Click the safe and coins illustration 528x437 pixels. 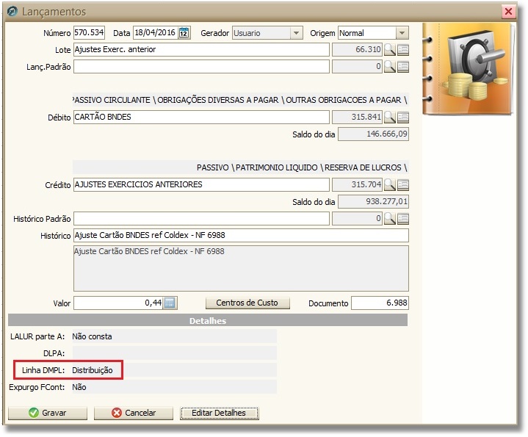468,69
